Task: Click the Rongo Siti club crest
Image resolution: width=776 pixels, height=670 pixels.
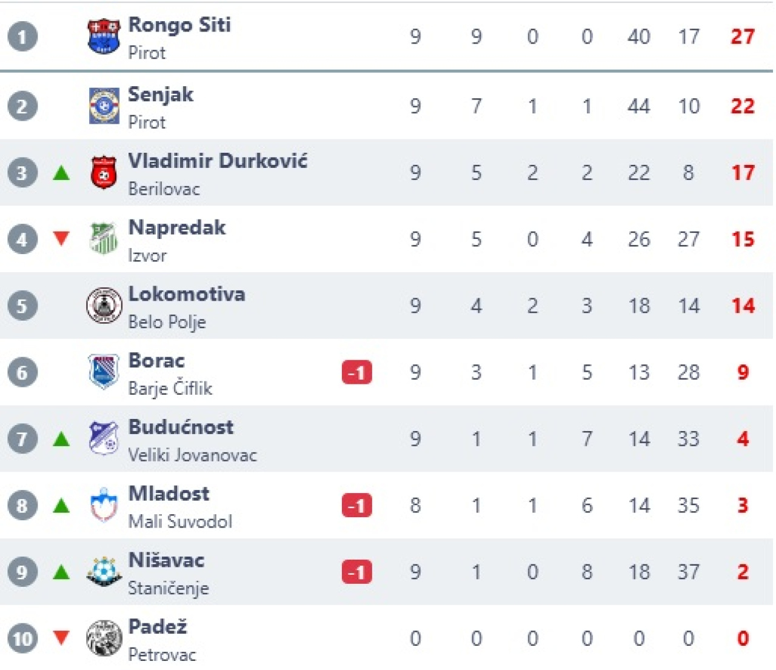Action: point(104,36)
